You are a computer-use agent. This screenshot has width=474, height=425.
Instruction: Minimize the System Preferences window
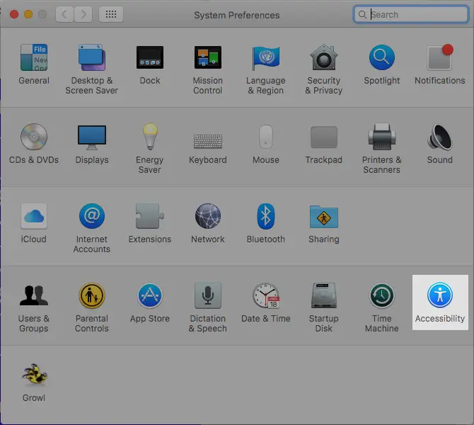click(x=28, y=14)
